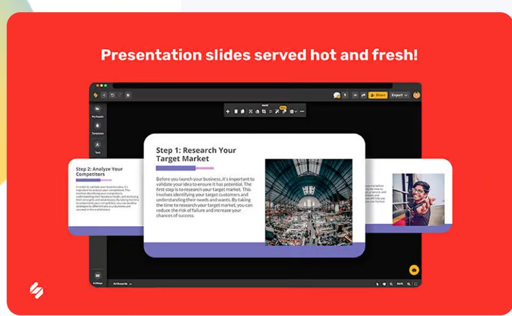Click the Step 1 body paragraph text
This screenshot has width=512, height=316.
pos(205,197)
